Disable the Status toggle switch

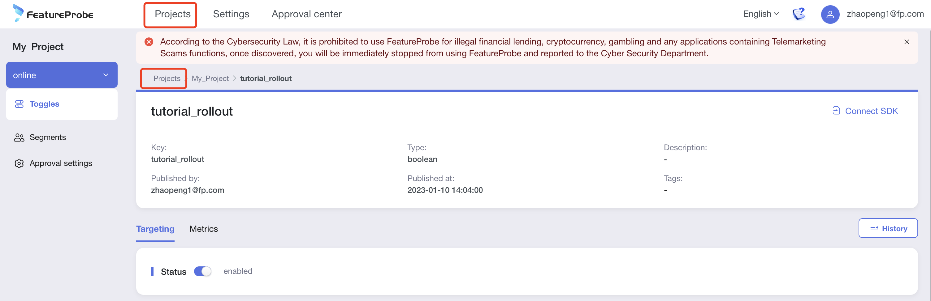(x=203, y=271)
